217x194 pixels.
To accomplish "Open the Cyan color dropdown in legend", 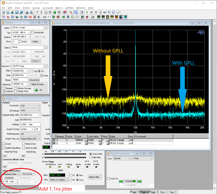I will point(86,143).
